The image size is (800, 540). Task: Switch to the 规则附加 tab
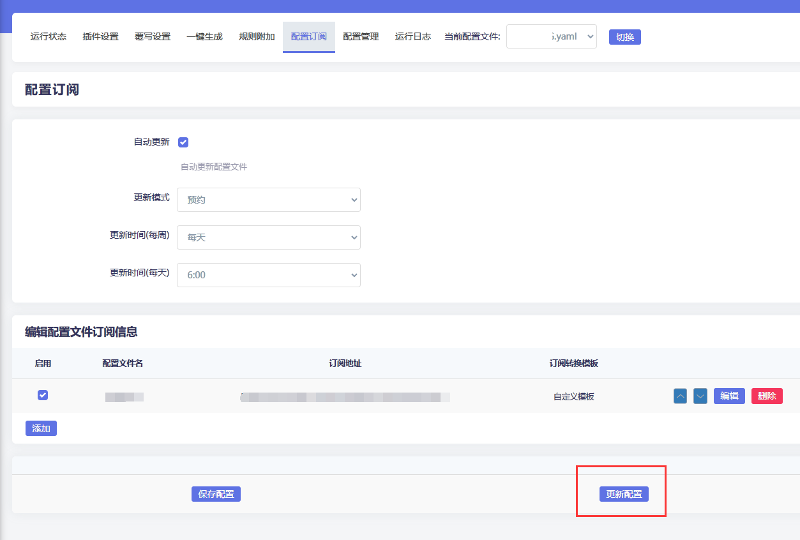(x=257, y=36)
